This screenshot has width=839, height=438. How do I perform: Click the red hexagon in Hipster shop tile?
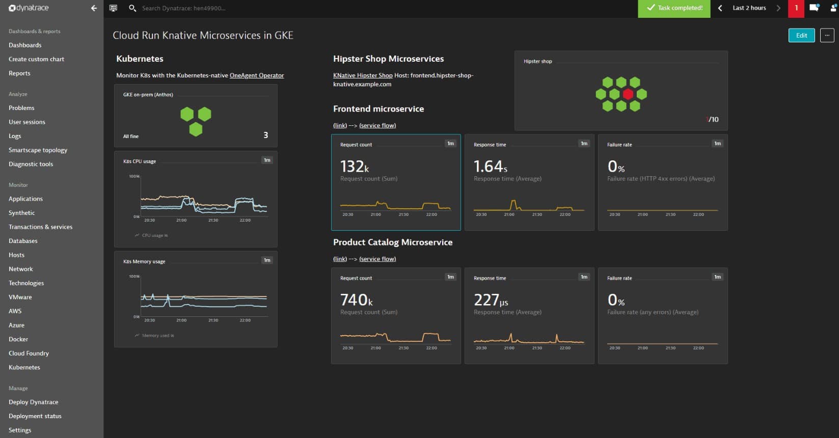pos(628,94)
